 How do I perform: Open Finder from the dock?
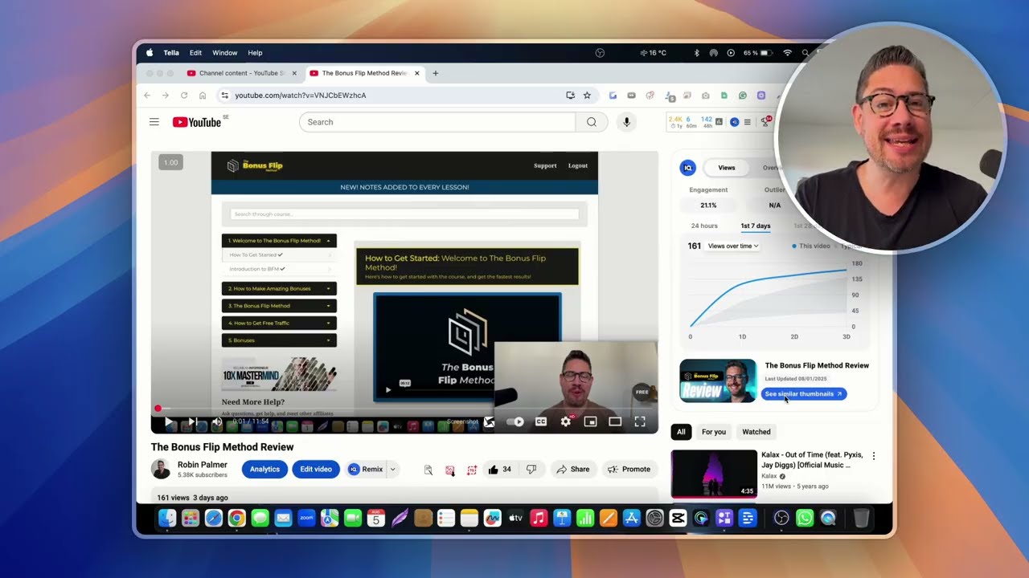coord(166,519)
